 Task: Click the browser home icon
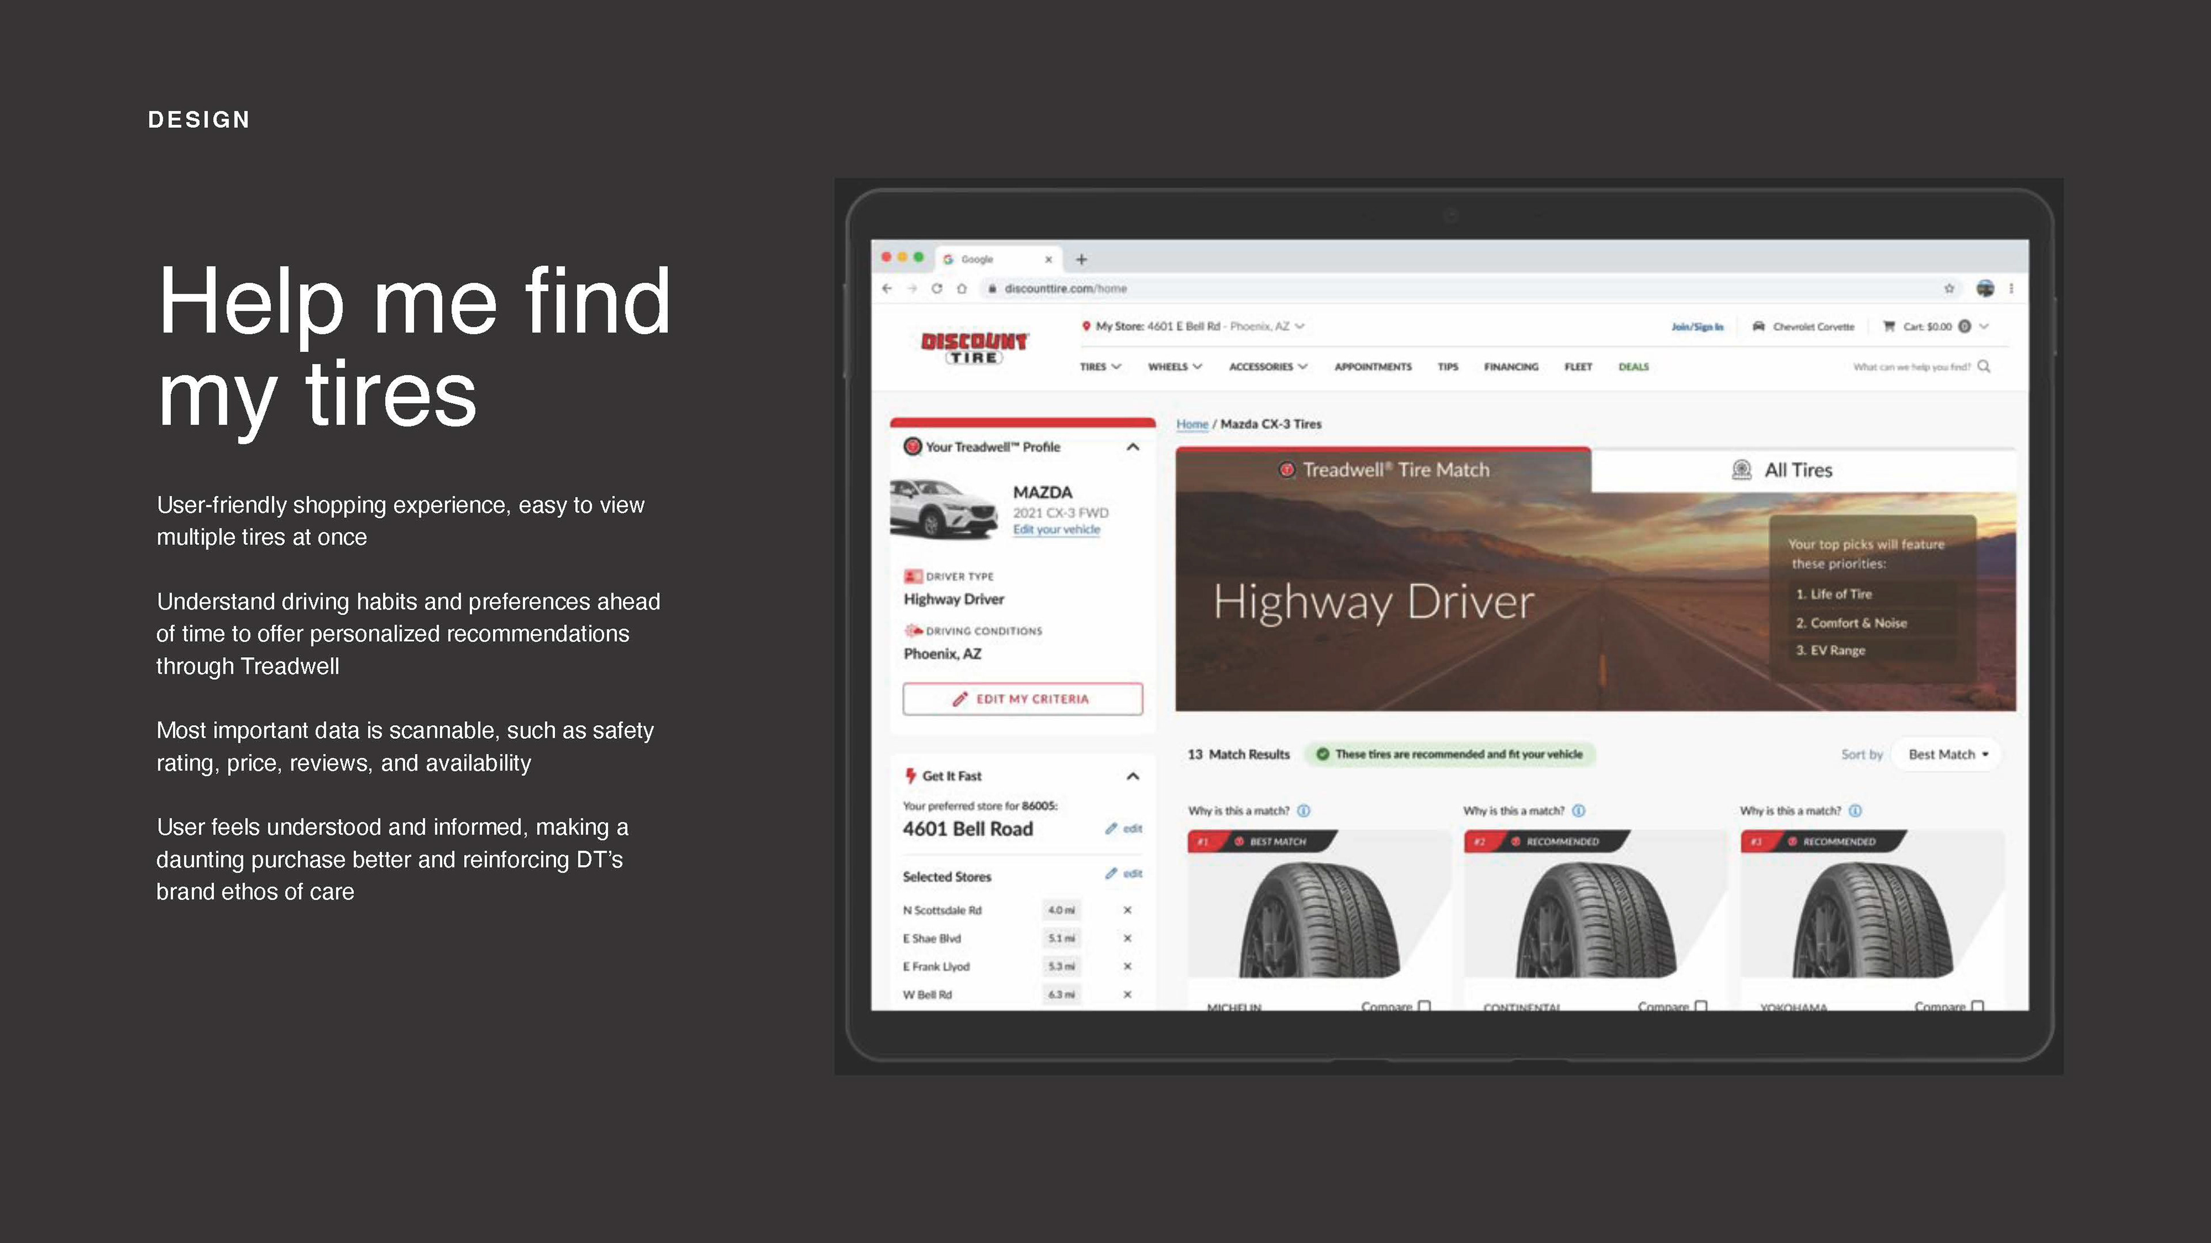tap(962, 288)
